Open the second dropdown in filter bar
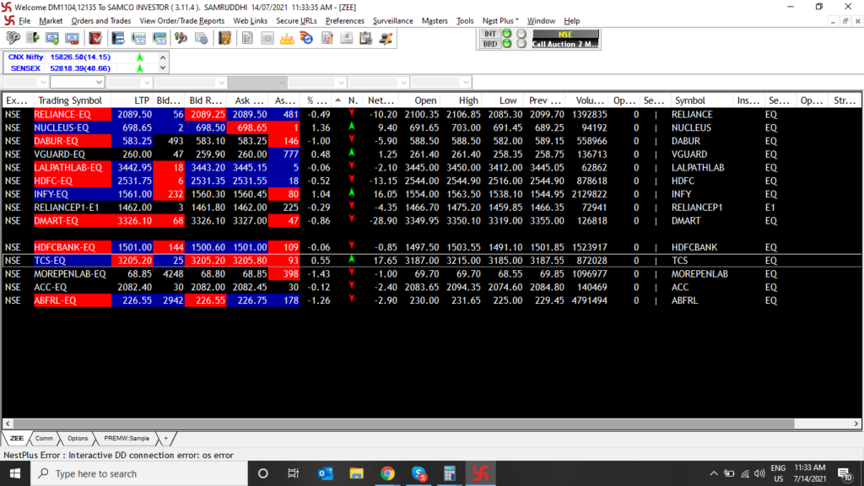The width and height of the screenshot is (864, 486). (x=77, y=82)
